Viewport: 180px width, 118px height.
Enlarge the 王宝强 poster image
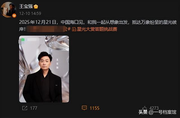[44, 69]
